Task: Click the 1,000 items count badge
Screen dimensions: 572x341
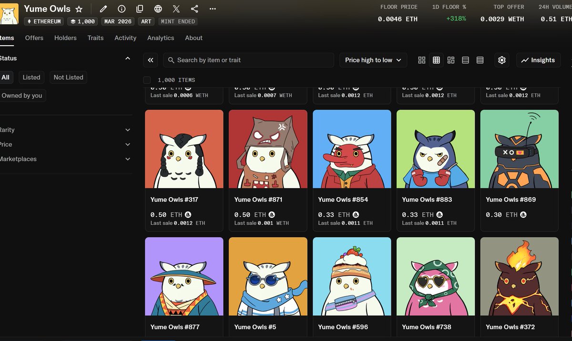Action: pos(82,21)
